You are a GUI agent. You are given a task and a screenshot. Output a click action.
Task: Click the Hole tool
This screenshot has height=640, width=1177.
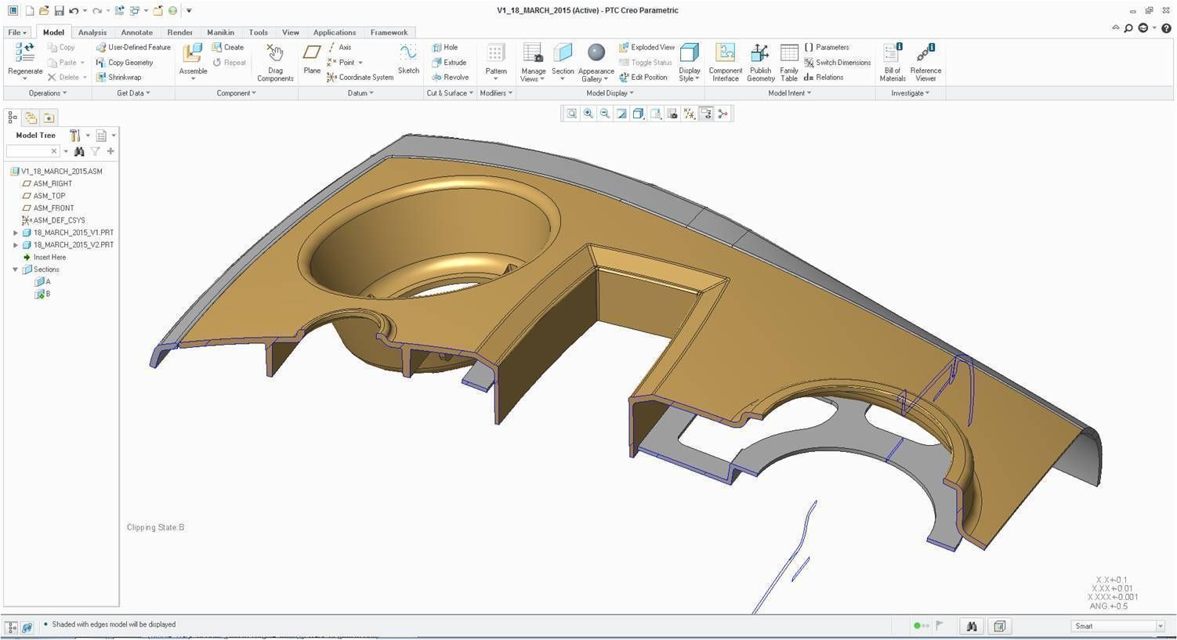pos(445,47)
